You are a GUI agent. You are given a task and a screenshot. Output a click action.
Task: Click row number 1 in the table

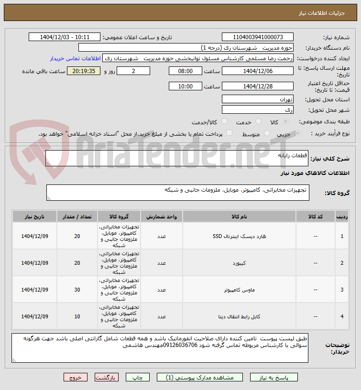[x=342, y=236]
